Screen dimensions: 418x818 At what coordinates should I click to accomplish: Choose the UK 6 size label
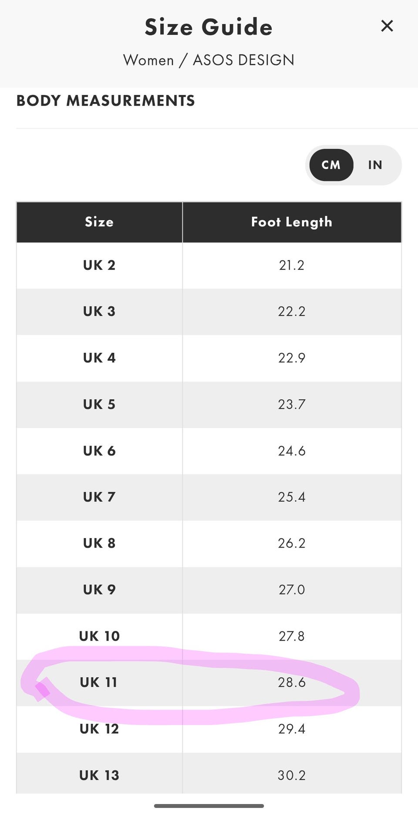(99, 451)
